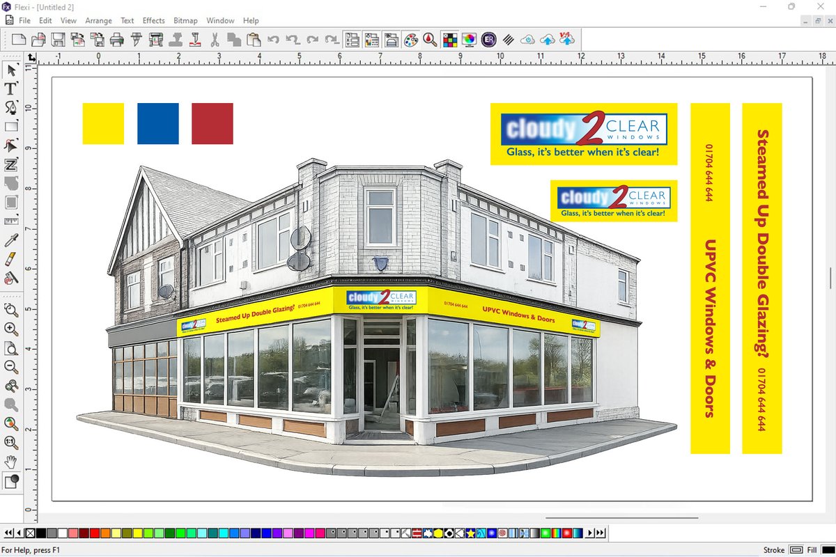
Task: Open the Help menu
Action: point(251,21)
